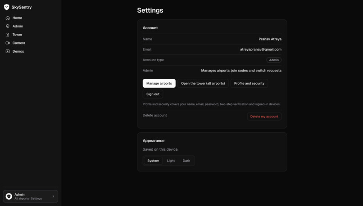Click the Home house icon in sidebar
This screenshot has width=363, height=206.
click(8, 18)
